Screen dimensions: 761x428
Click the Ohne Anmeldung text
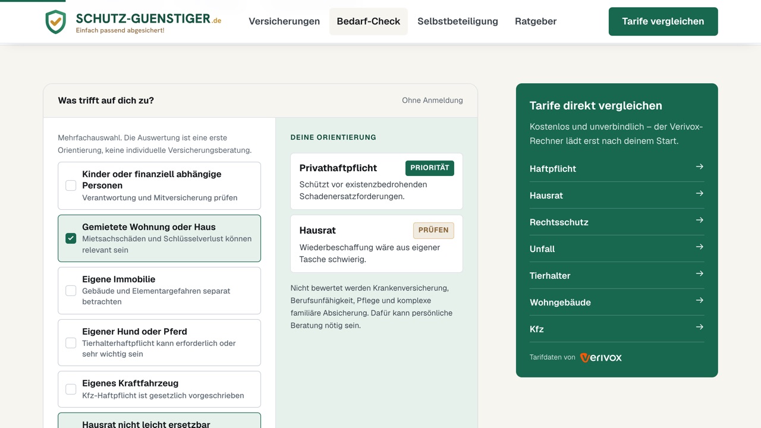432,100
